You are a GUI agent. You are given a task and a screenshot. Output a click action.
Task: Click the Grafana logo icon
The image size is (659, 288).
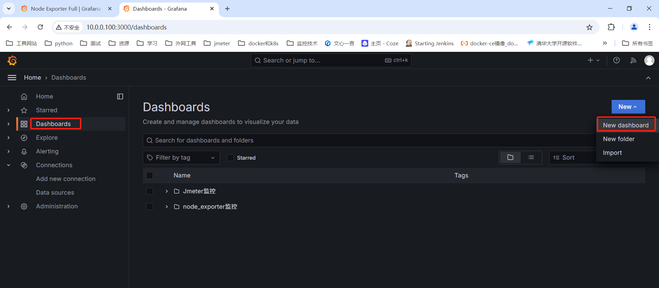pyautogui.click(x=12, y=60)
